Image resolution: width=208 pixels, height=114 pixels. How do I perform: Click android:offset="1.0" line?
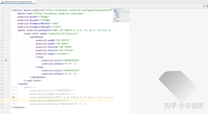point(59,74)
